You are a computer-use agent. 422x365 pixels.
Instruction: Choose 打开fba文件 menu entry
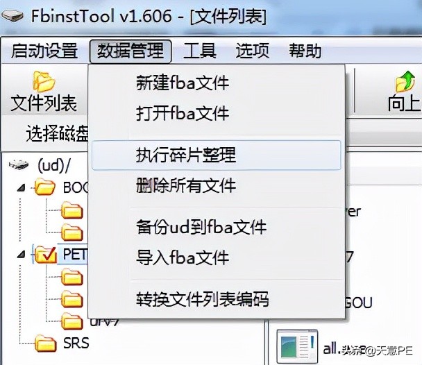(x=216, y=113)
